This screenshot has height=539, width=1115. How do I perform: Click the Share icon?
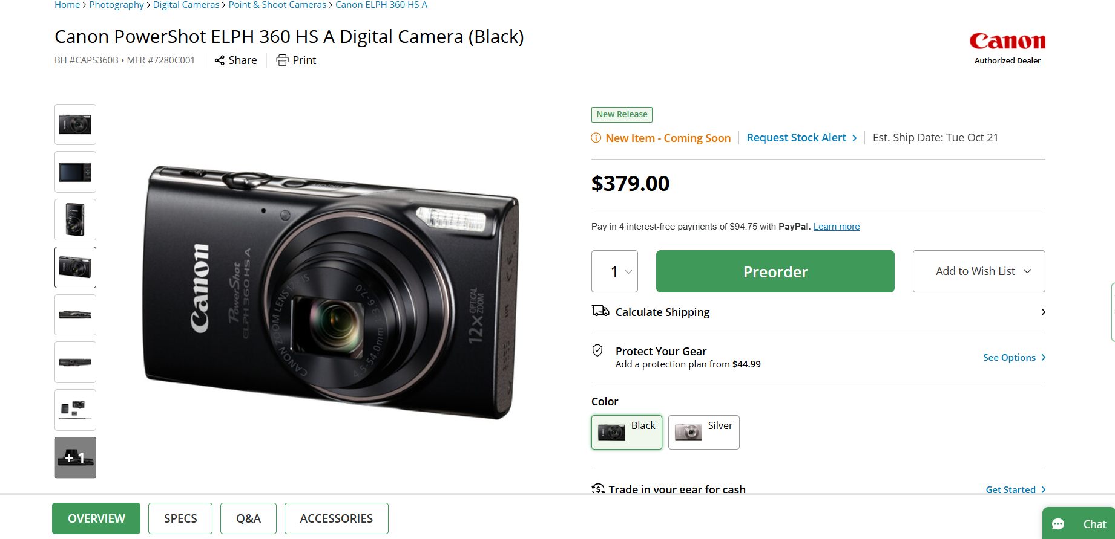[x=219, y=60]
